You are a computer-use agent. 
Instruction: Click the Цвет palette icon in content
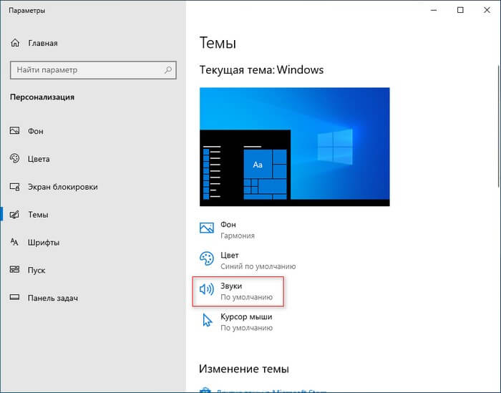tap(207, 258)
